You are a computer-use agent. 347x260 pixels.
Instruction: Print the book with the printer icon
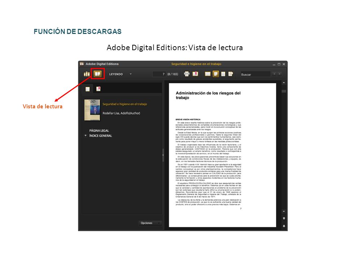coord(187,74)
